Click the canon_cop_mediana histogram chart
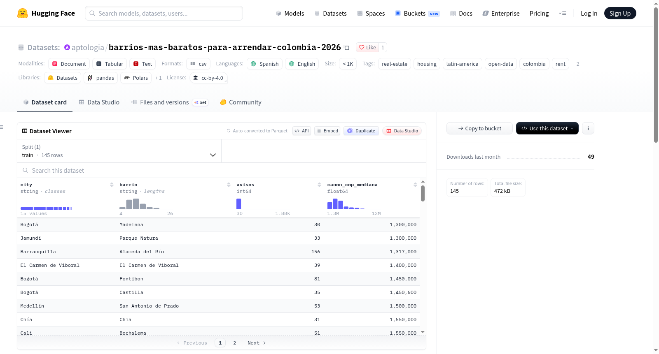 pyautogui.click(x=354, y=204)
